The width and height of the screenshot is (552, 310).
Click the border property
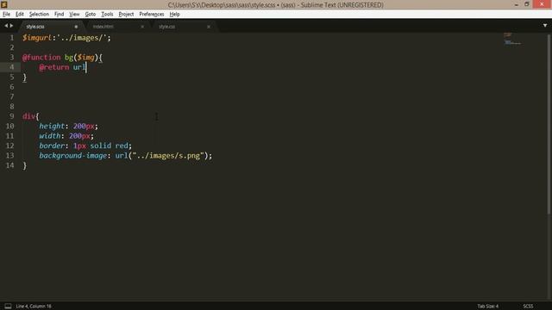pos(52,146)
